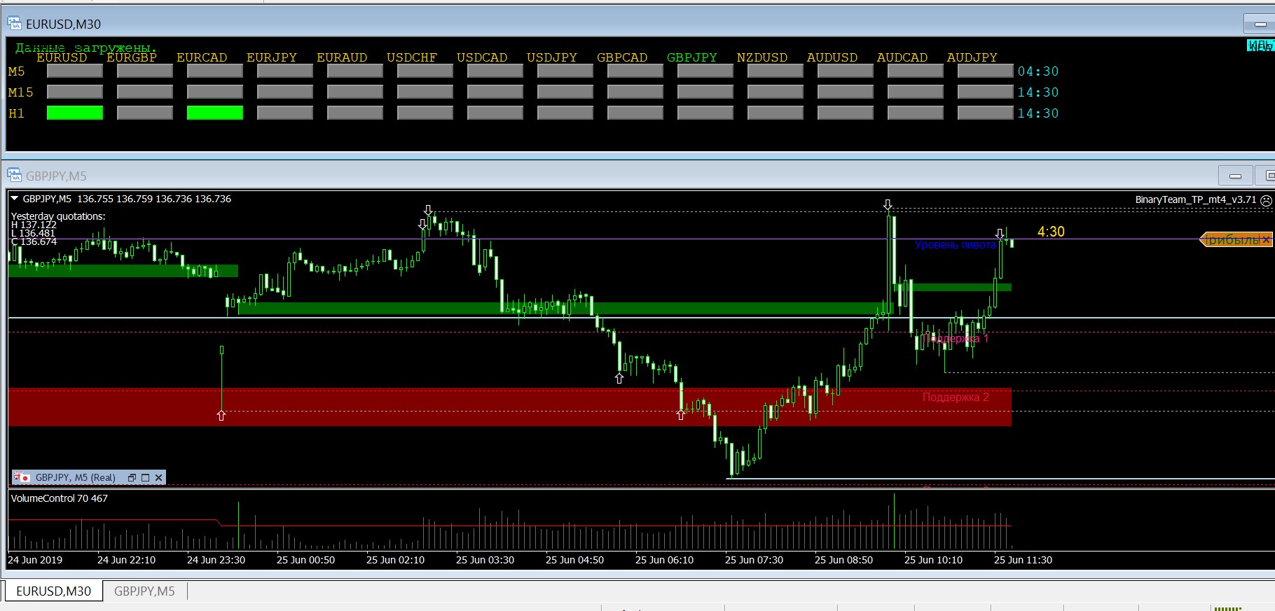Minimize the GBPJPY,M5 chart window
Screen dimensions: 1275x611
[x=1235, y=176]
